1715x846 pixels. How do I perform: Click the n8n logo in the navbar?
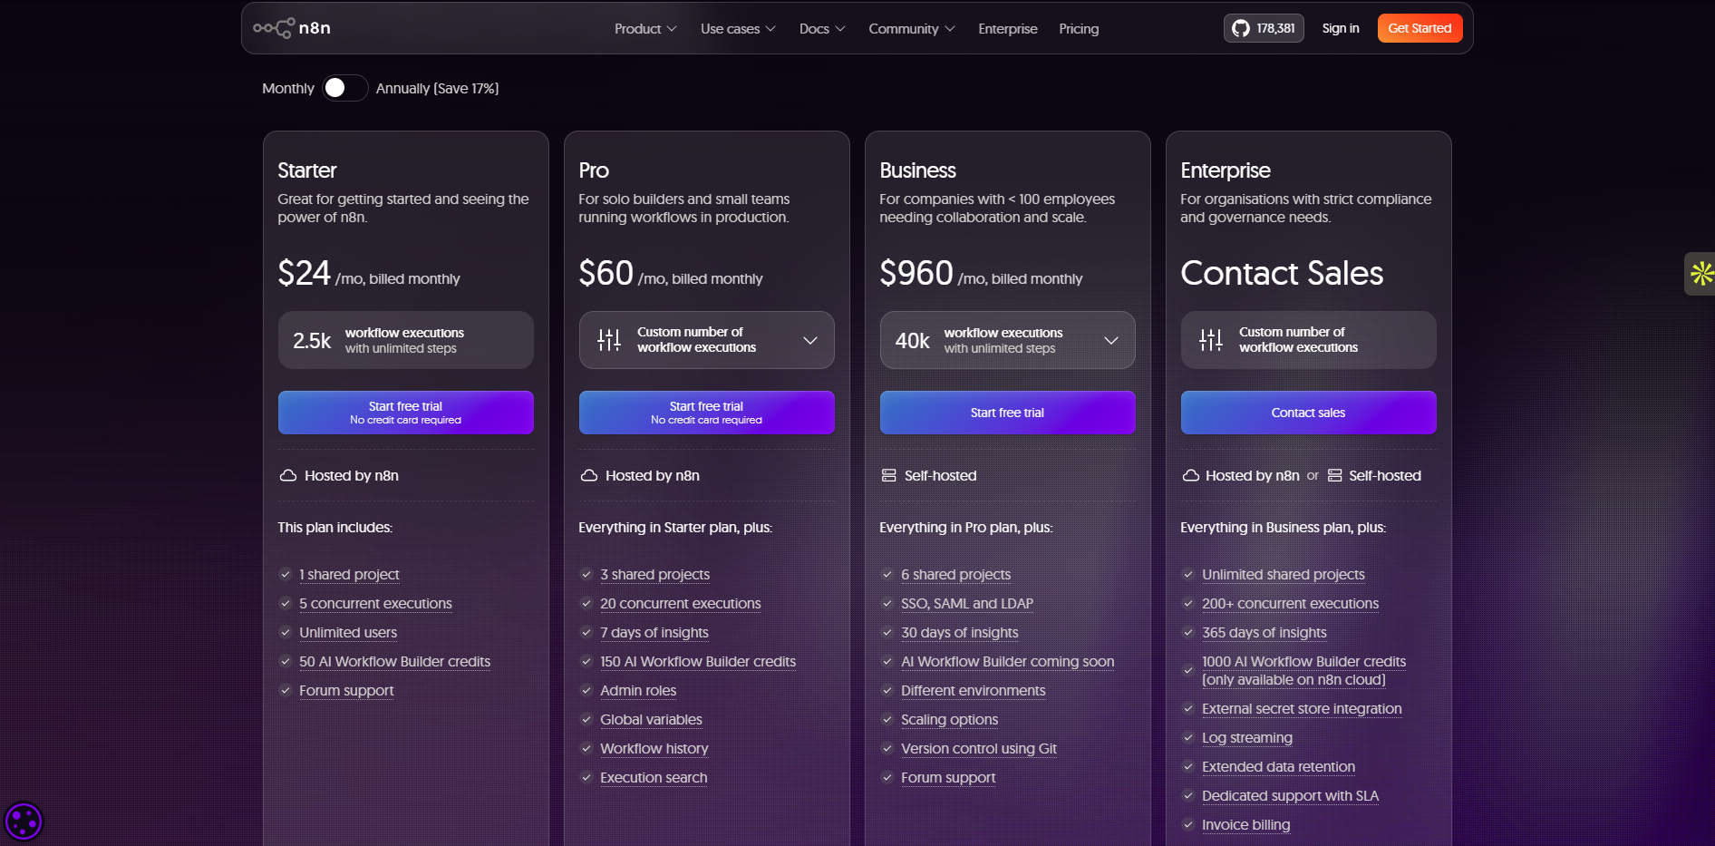[292, 27]
